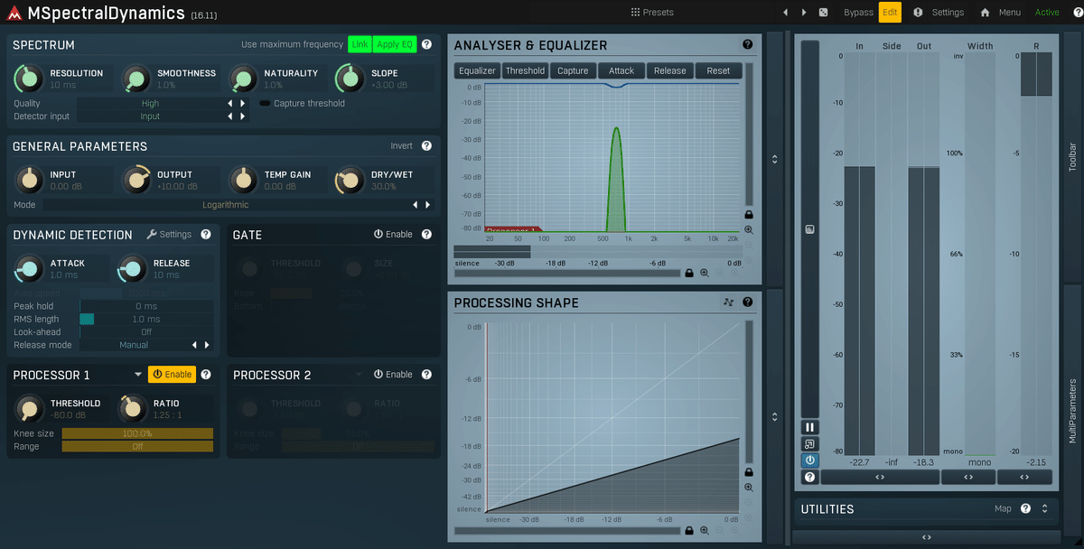The width and height of the screenshot is (1084, 549).
Task: Enable the Gate section
Action: pyautogui.click(x=393, y=234)
